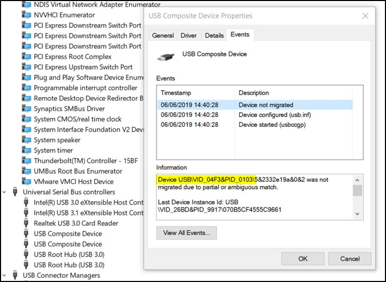Click Information scrollbar thumb
Screen dimensions: 386x282
(x=358, y=190)
